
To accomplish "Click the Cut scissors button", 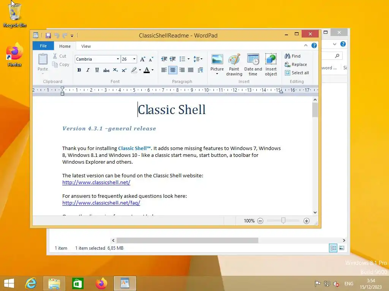I will click(x=59, y=56).
